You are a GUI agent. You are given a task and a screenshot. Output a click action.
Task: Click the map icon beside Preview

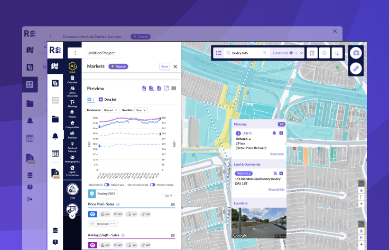[174, 88]
